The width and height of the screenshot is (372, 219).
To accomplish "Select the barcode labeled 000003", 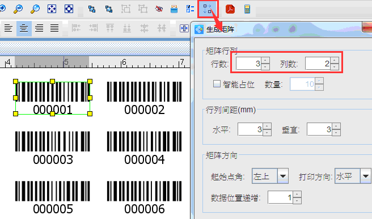I will point(52,148).
